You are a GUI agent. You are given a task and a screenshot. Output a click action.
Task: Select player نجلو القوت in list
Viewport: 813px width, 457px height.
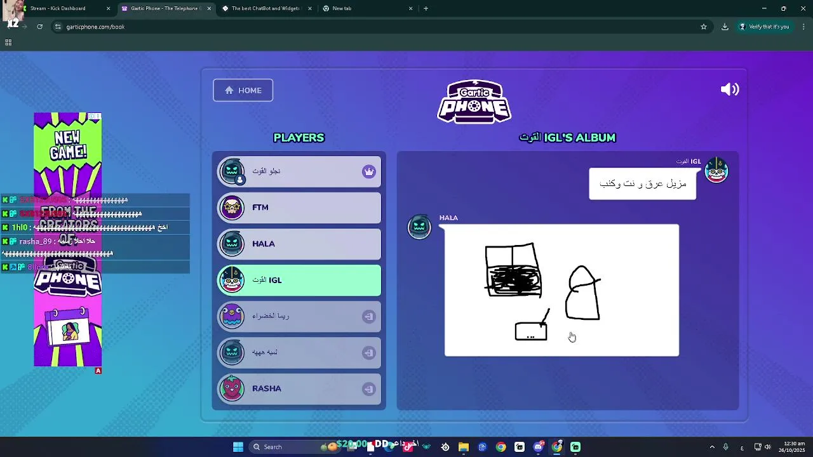299,171
